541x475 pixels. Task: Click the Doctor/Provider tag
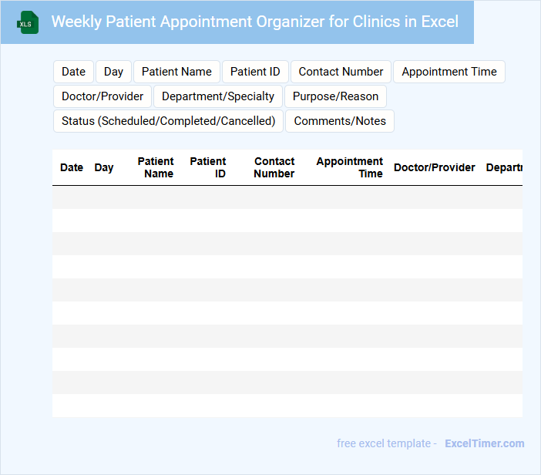[x=102, y=96]
